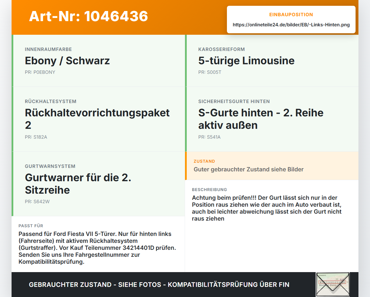Click Rückhaltevorrichtungspaket 2 card
Image resolution: width=370 pixels, height=297 pixels.
pos(98,119)
